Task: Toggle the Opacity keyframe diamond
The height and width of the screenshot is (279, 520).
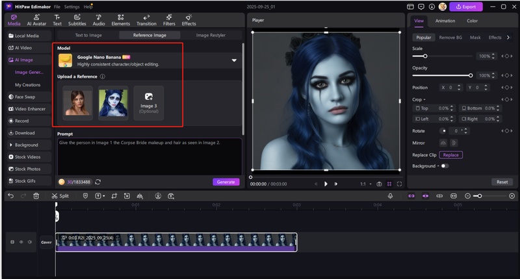Action: (x=507, y=75)
